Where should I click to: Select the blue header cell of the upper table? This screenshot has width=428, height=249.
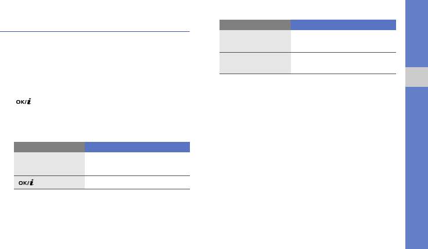pos(343,25)
